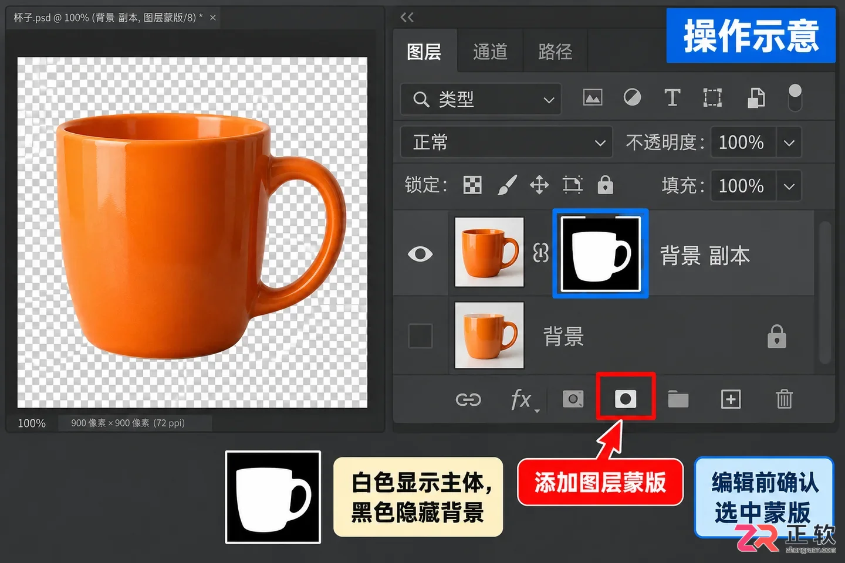The width and height of the screenshot is (845, 563).
Task: Toggle layer filtering switch on or off
Action: 795,98
